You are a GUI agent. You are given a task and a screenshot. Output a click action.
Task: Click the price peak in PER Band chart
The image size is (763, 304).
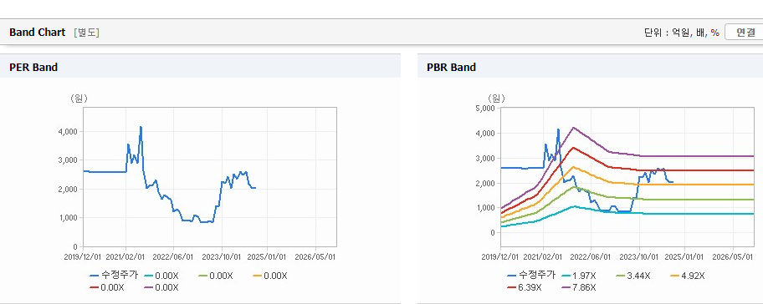(x=141, y=127)
